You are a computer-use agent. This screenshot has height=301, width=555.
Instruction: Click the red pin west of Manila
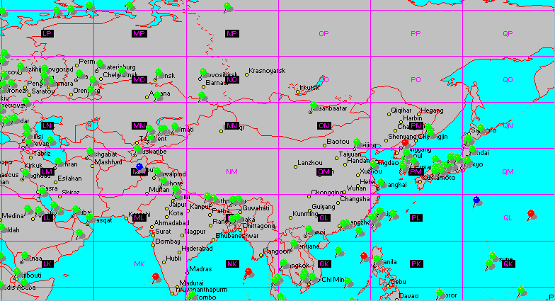click(364, 256)
